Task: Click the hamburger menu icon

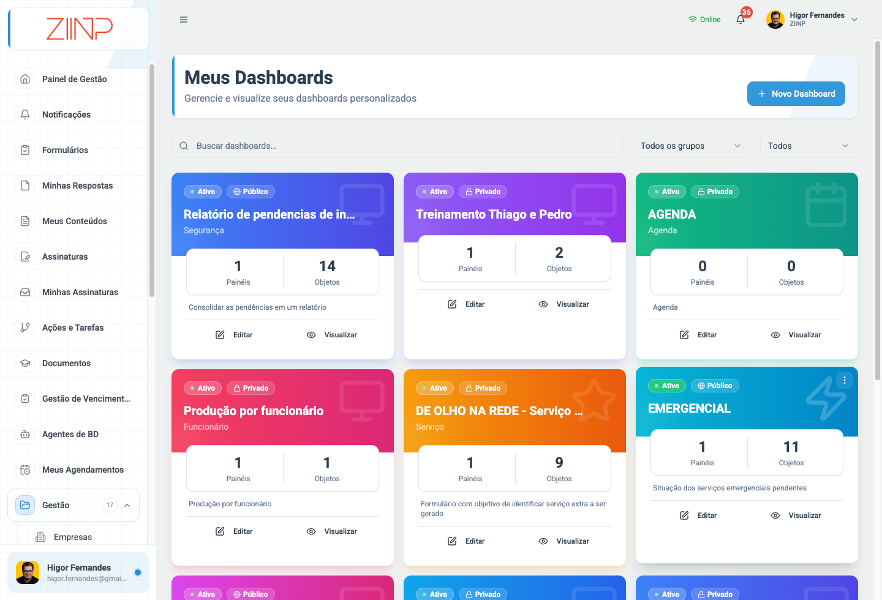Action: click(184, 20)
